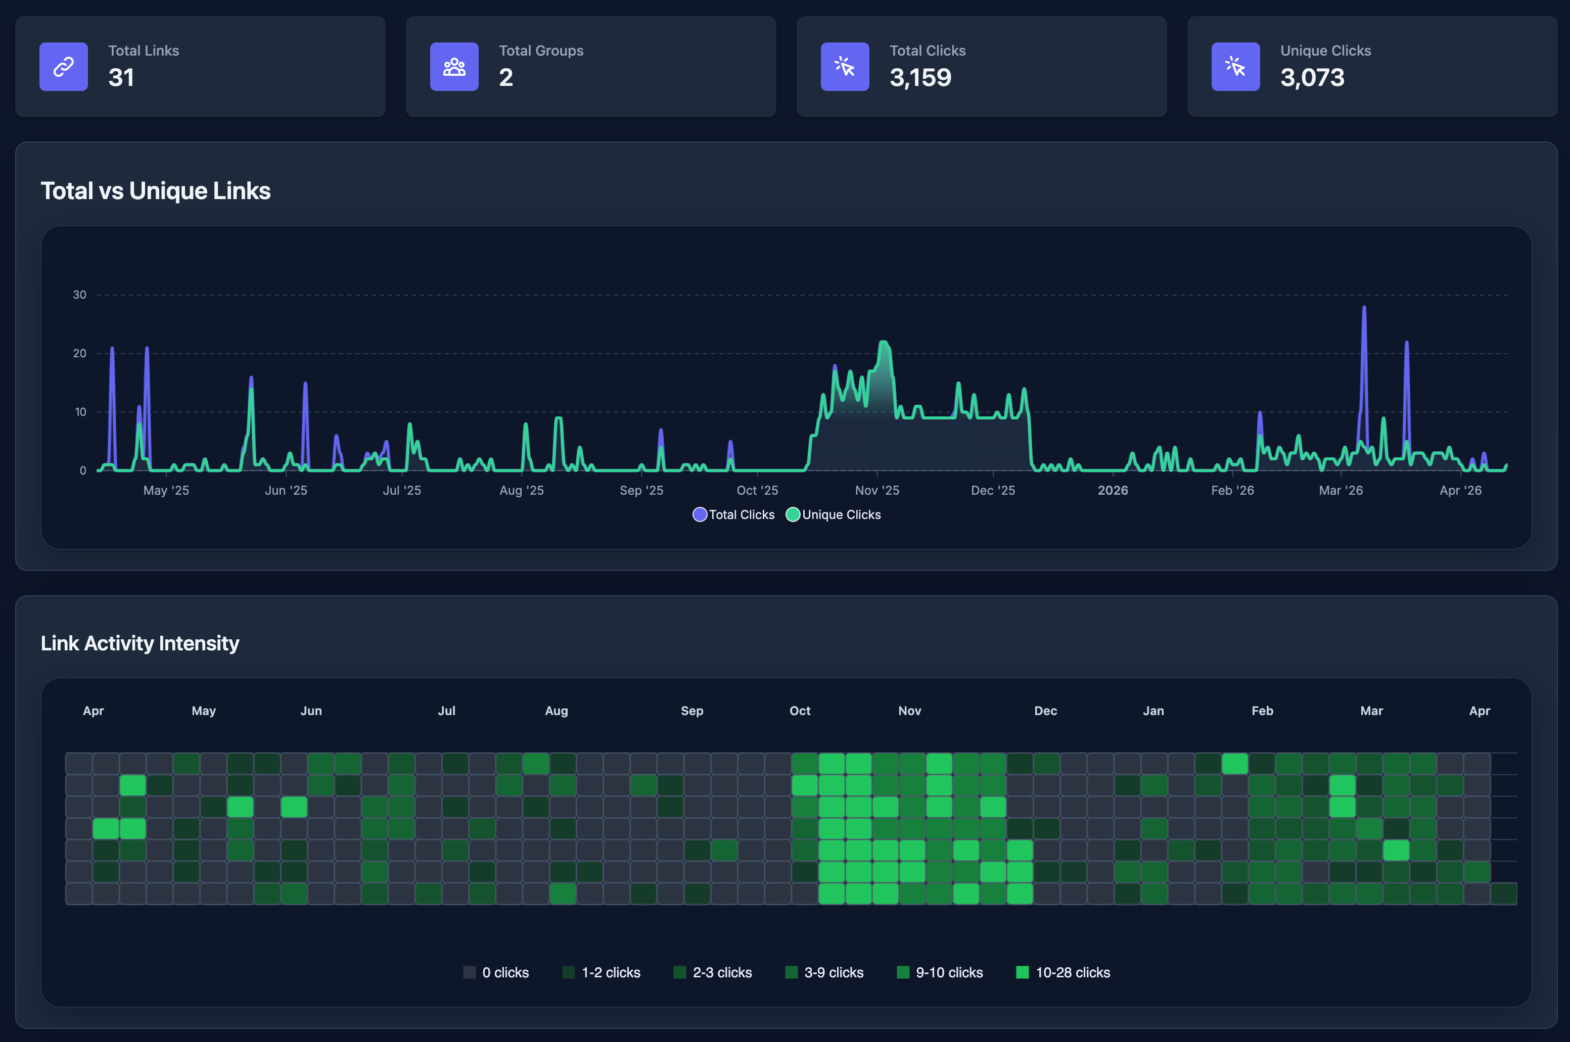Click the Total Clicks cursor icon
The image size is (1570, 1042).
(x=844, y=67)
